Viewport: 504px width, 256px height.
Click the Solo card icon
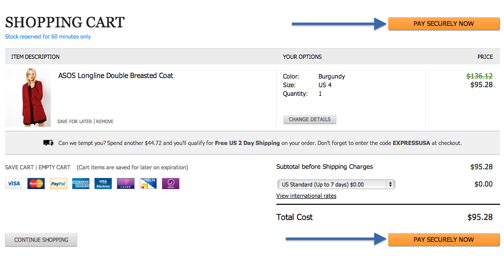[x=171, y=184]
